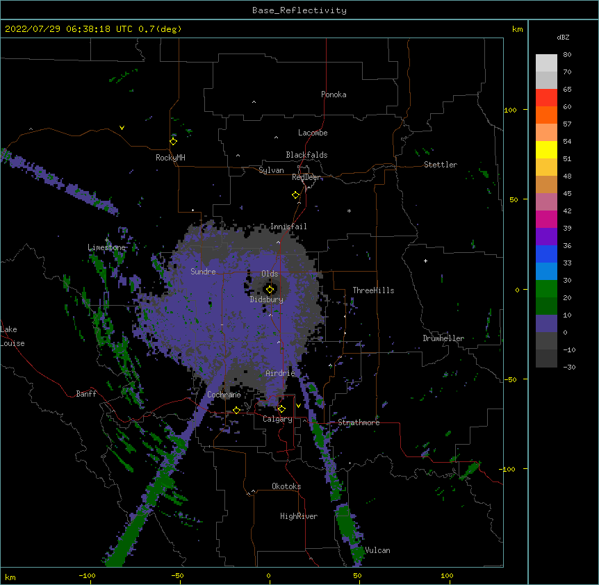Image resolution: width=599 pixels, height=585 pixels.
Task: Click the Blackfalds city label
Action: [x=306, y=155]
